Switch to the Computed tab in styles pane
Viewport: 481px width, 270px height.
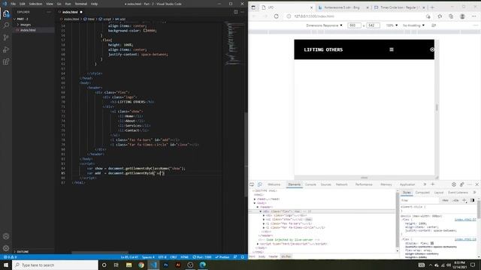pos(422,193)
